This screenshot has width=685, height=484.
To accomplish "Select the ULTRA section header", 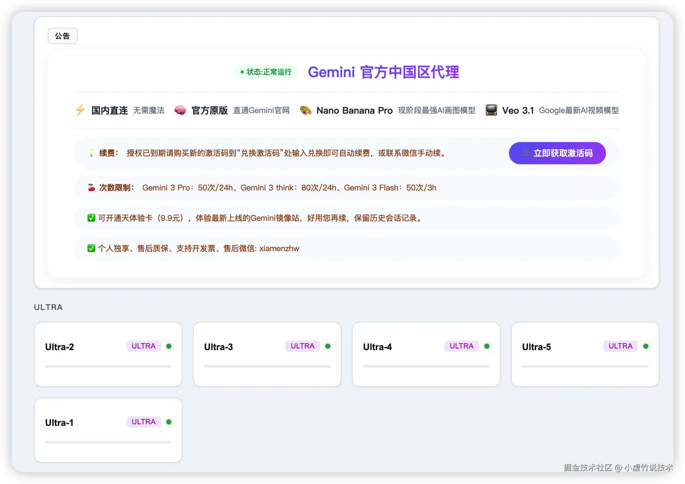I will pos(48,307).
